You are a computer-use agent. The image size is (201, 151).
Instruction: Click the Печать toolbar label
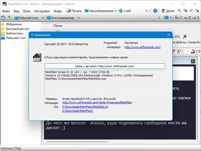point(76,11)
